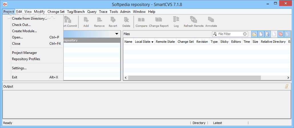Viewport: 294px width, 128px height.
Task: Open Project Manager from the menu
Action: click(33, 53)
